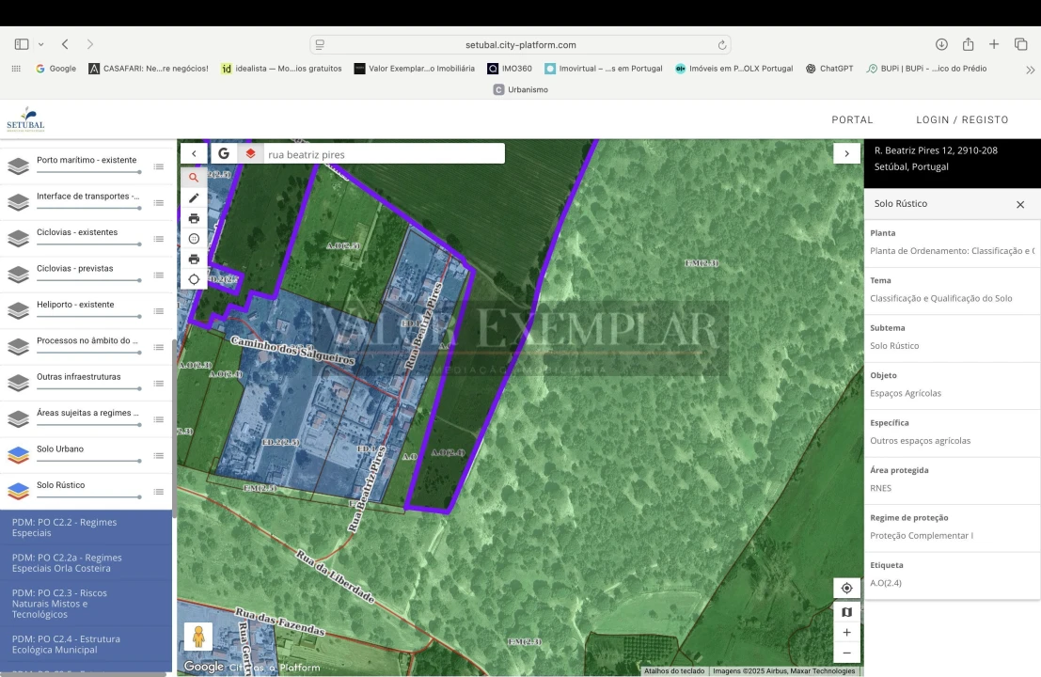Activate the pencil drawing tool
This screenshot has width=1041, height=677.
194,198
